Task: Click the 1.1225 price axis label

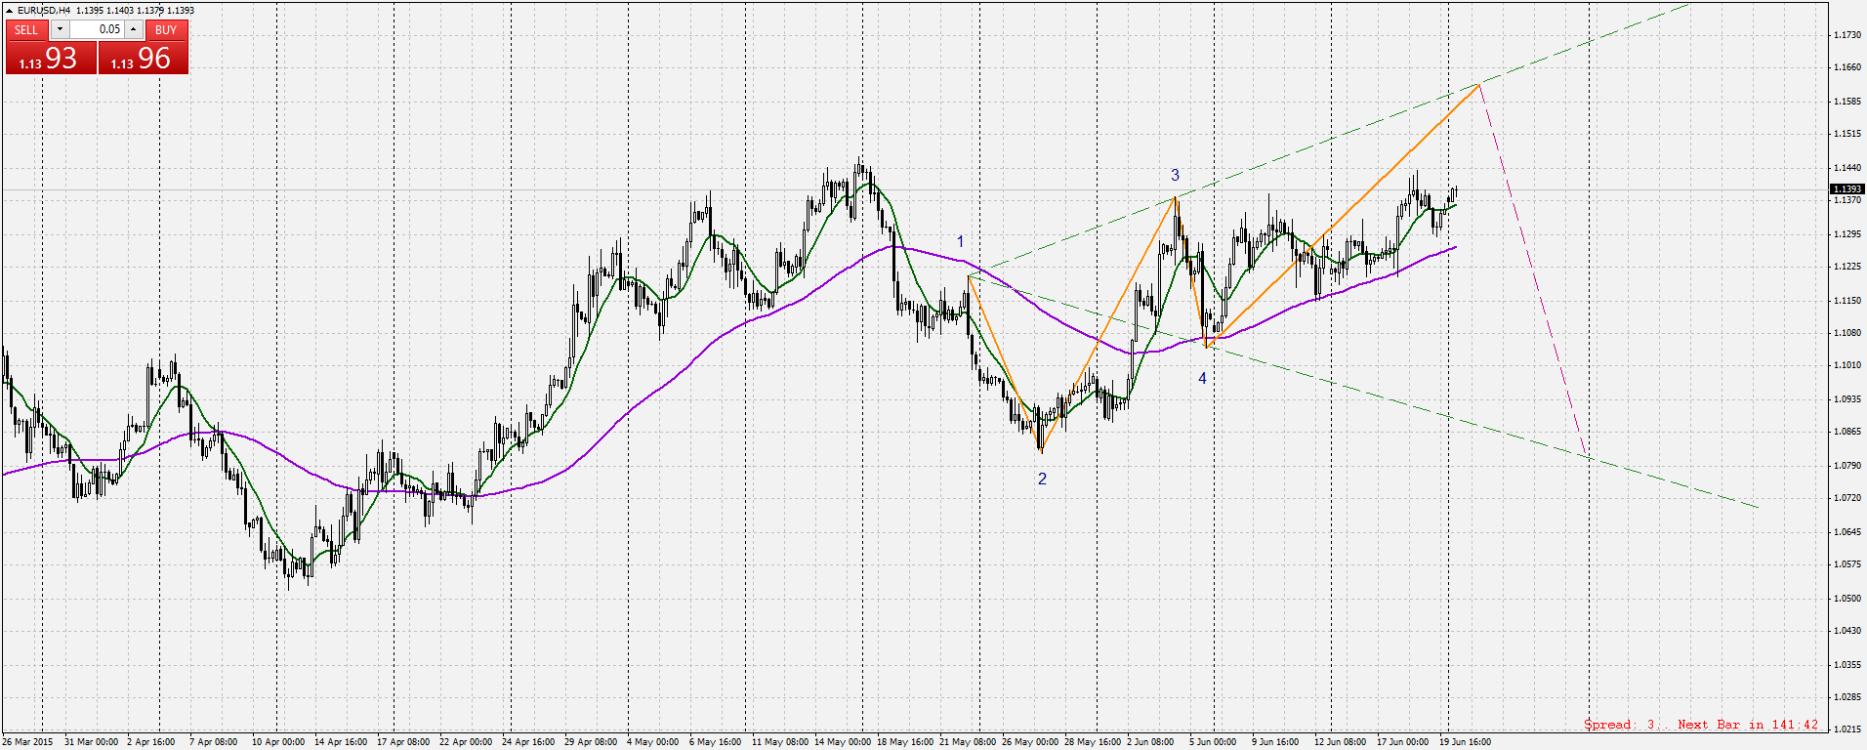Action: 1846,267
